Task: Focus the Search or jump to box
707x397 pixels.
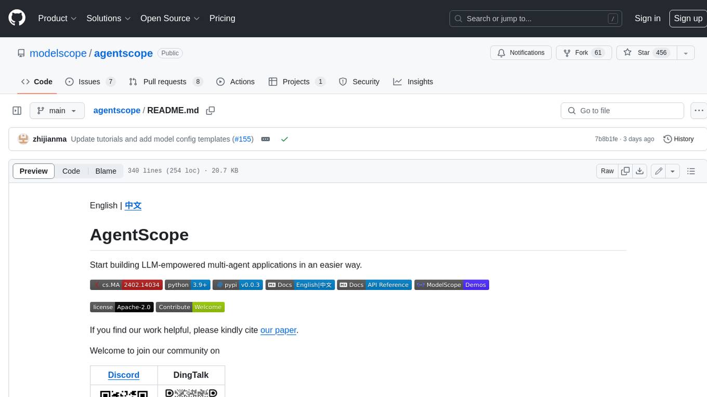Action: click(536, 19)
